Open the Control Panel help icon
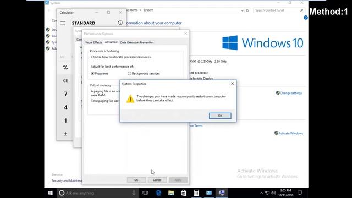 pos(306,18)
